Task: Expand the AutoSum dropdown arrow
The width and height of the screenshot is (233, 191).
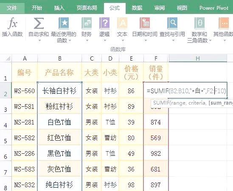Action: coord(39,40)
